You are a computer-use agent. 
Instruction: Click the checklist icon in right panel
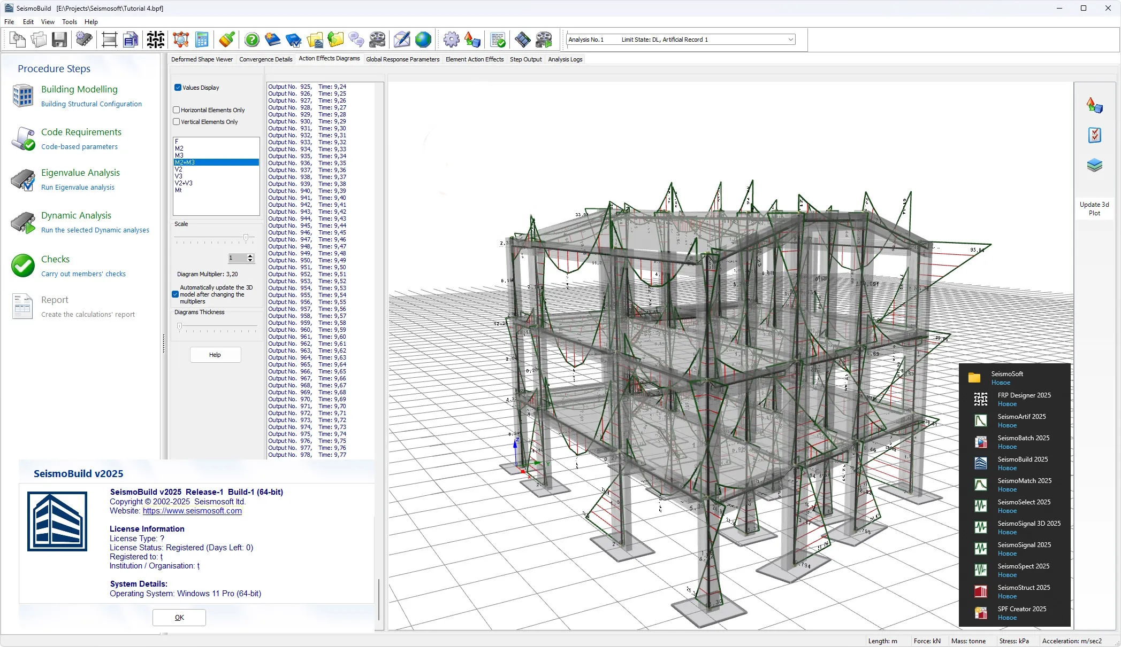1094,135
